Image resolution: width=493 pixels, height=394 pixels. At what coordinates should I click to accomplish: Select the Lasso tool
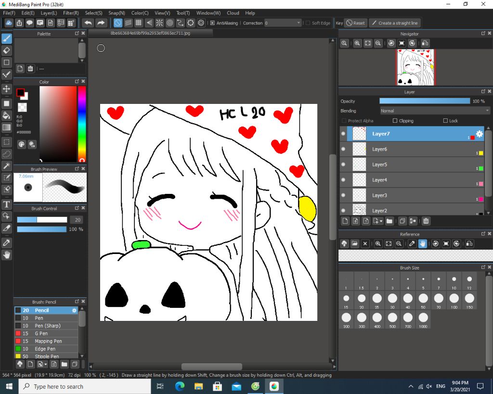pyautogui.click(x=7, y=154)
